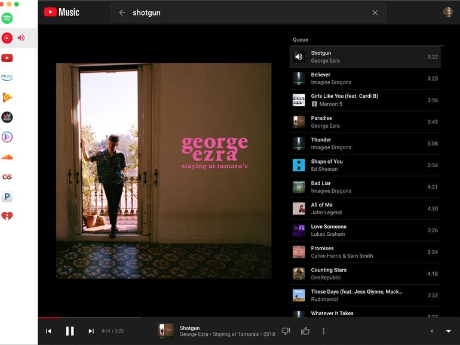Viewport: 460px width, 345px height.
Task: Play Love Someone by Lukas Graham
Action: (x=365, y=230)
